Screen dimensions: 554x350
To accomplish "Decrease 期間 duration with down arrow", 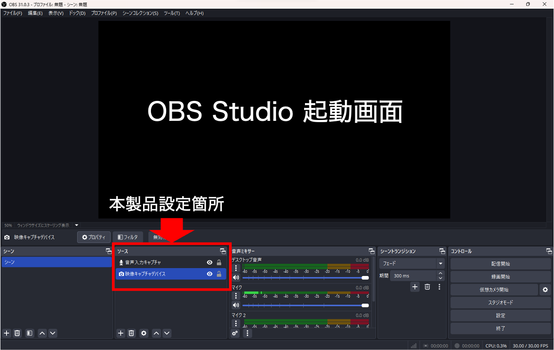I will point(441,278).
